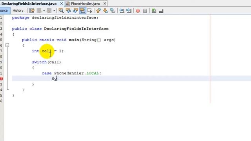Open Back history dropdown arrow
251x141 pixels.
tap(44, 11)
